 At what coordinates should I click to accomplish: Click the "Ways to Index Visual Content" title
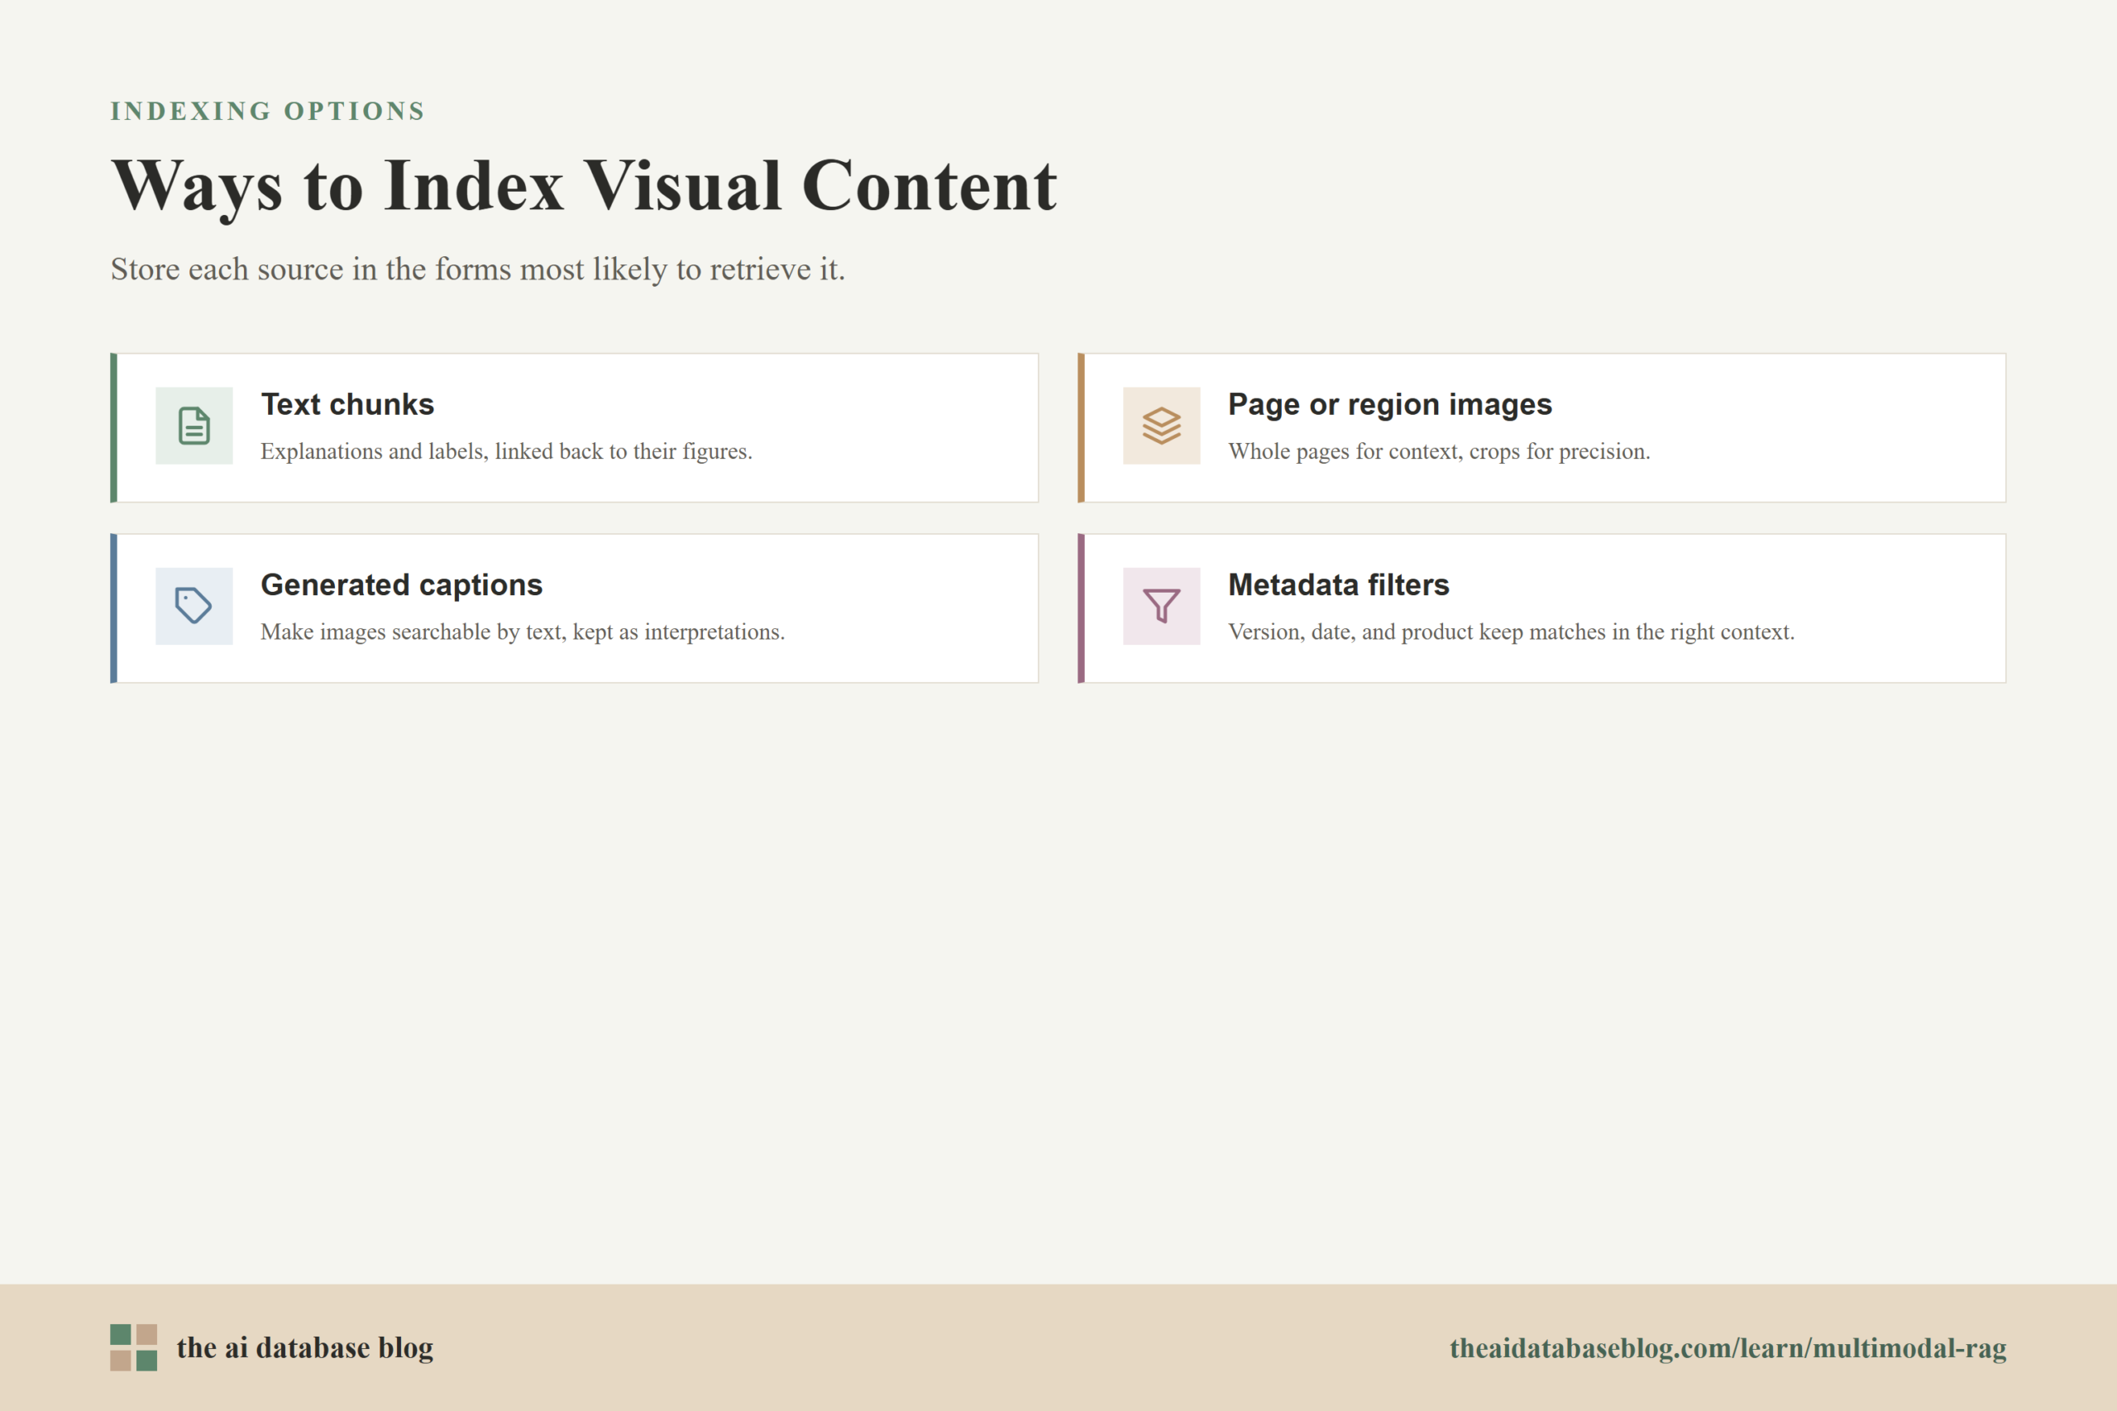tap(583, 186)
